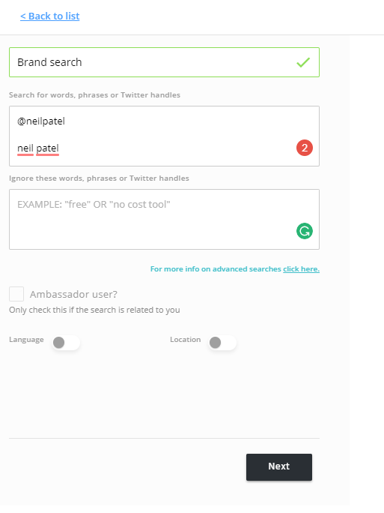
Task: Click the 'Ambassador user?' label text
Action: [73, 294]
